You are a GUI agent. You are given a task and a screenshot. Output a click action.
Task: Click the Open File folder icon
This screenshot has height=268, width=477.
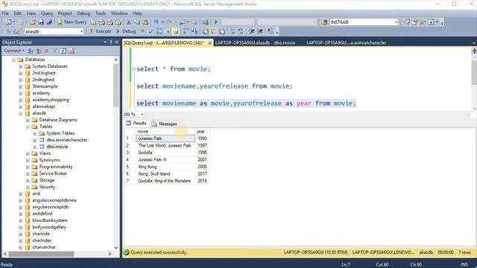[33, 22]
